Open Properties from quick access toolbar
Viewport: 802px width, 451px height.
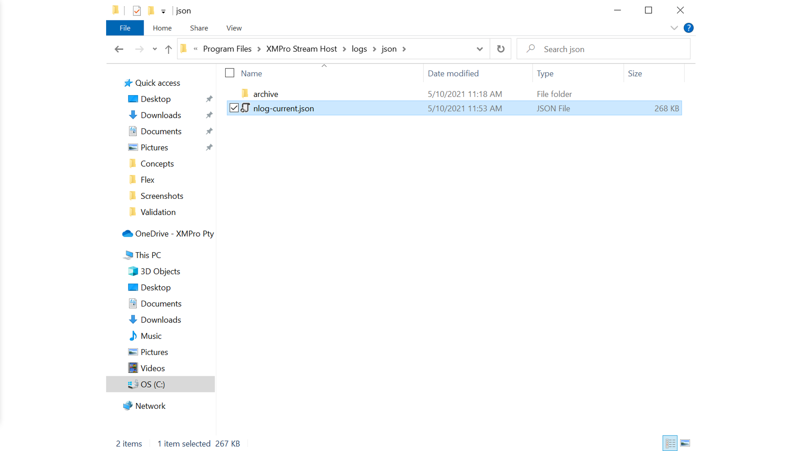pos(137,10)
